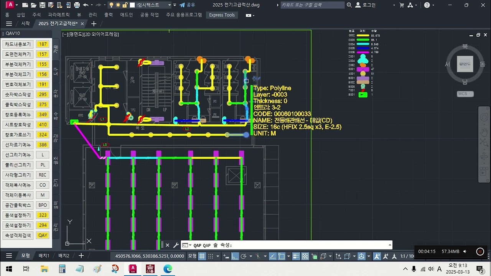Open the calculator from the taskbar

tap(62, 269)
